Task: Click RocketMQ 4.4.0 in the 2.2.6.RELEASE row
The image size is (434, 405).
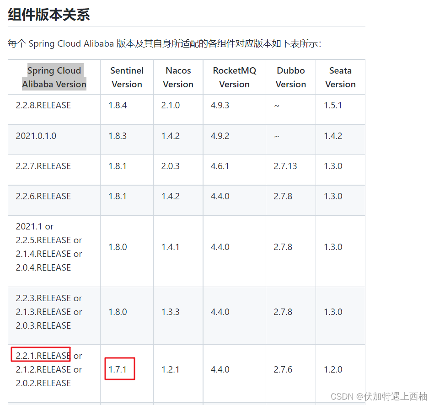Action: point(220,197)
